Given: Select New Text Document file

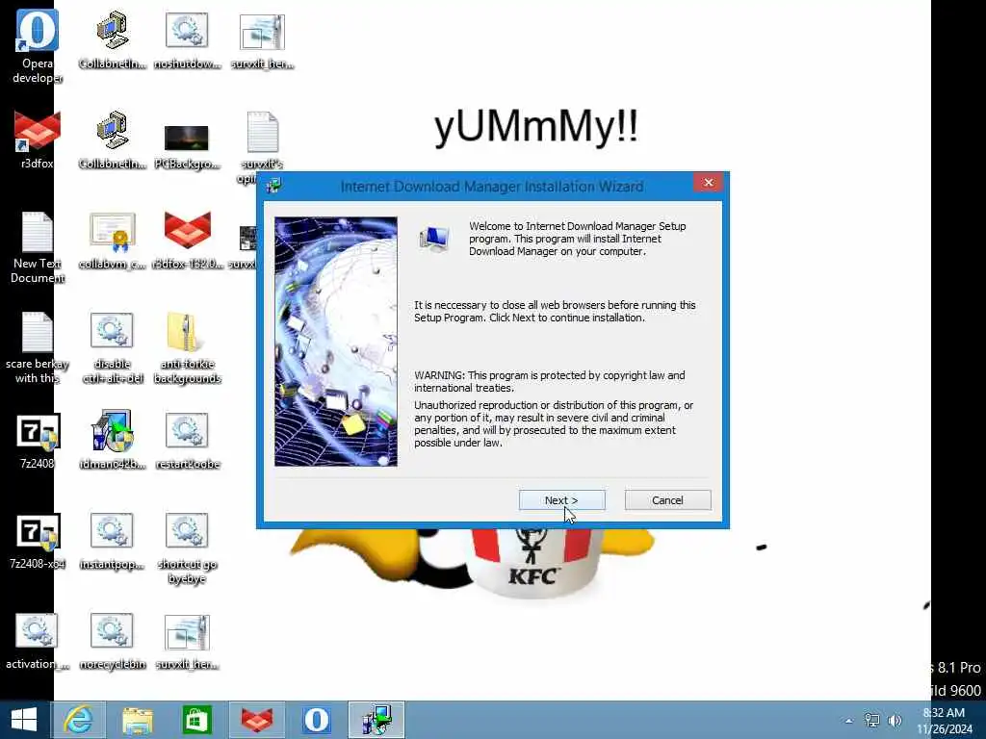Looking at the screenshot, I should pyautogui.click(x=38, y=247).
